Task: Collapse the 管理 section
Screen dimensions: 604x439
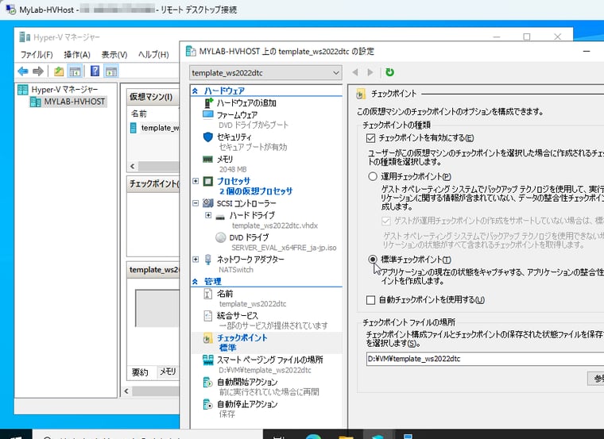Action: 196,282
